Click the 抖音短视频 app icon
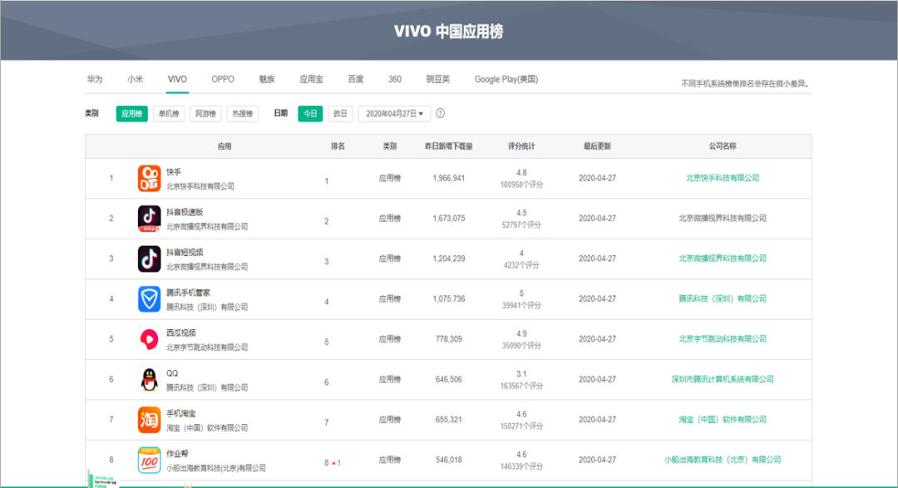Viewport: 898px width, 488px height. (x=149, y=259)
